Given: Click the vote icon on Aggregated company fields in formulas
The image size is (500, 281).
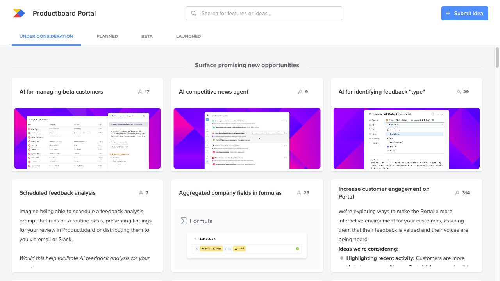Looking at the screenshot, I should pos(299,193).
